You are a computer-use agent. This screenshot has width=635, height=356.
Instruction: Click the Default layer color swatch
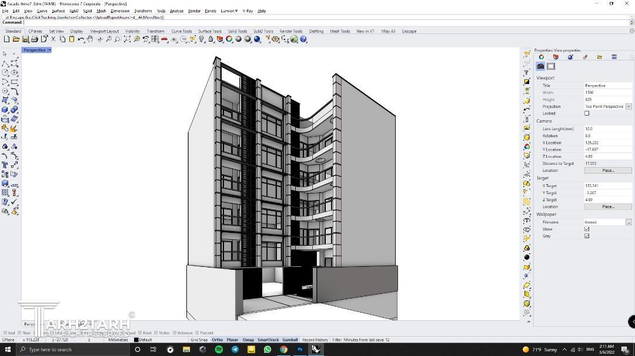136,340
